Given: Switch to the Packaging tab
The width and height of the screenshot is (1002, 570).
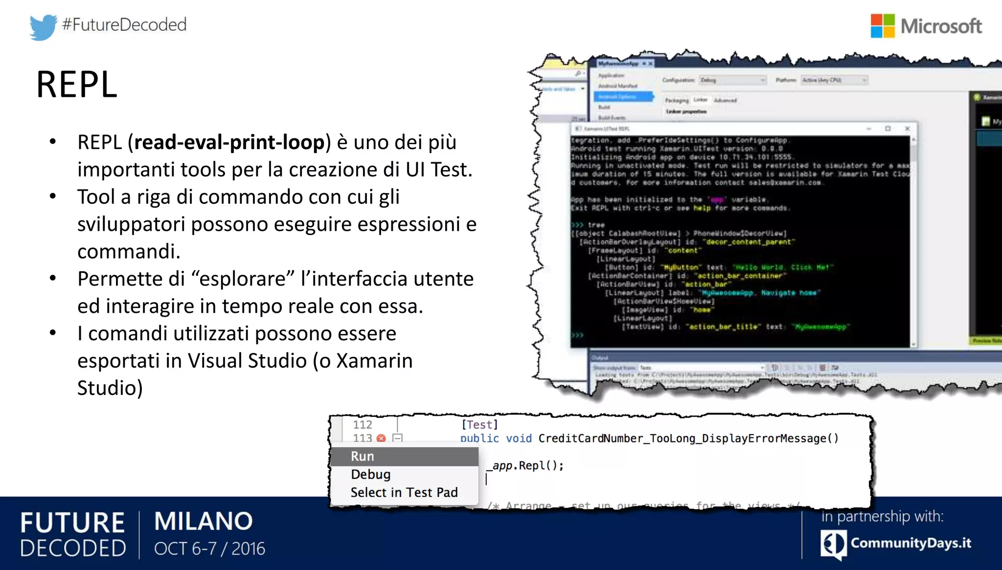Looking at the screenshot, I should coord(677,100).
